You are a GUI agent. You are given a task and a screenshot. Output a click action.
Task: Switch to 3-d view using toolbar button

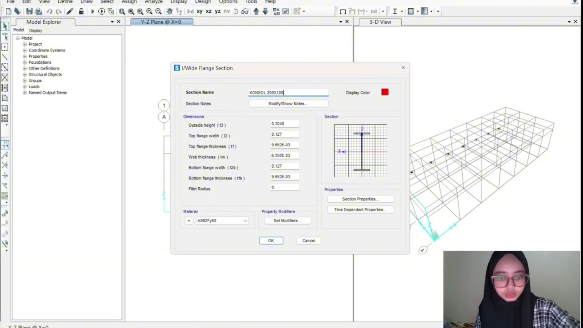tap(190, 11)
